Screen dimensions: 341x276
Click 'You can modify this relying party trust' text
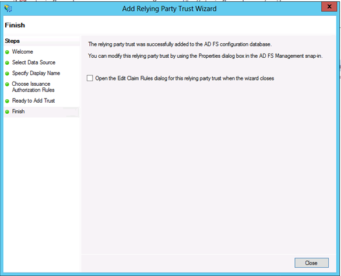coord(205,56)
